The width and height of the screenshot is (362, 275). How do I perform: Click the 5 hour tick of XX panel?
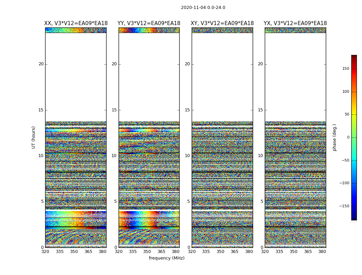pos(42,201)
